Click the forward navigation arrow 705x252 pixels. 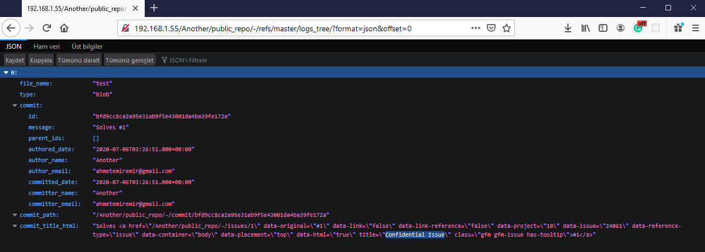[30, 28]
